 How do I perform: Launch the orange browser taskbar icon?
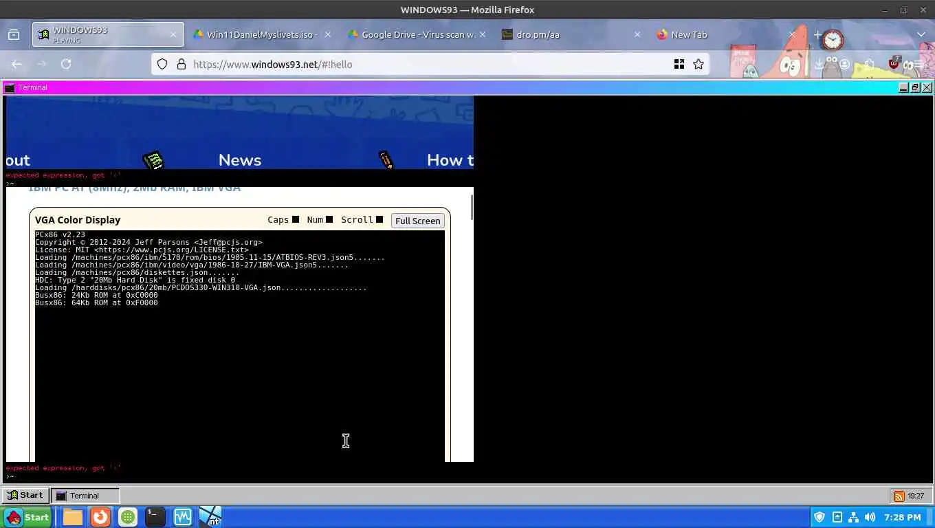pyautogui.click(x=100, y=517)
